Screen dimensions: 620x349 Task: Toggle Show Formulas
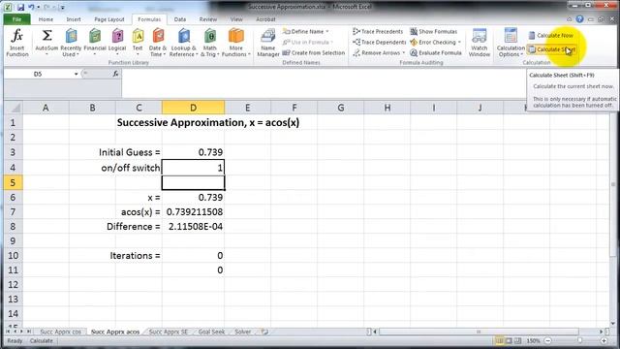tap(433, 31)
